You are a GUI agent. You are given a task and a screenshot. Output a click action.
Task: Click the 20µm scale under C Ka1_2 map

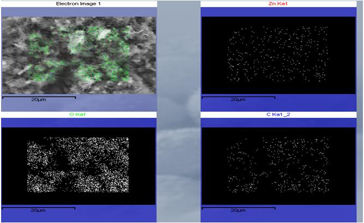pyautogui.click(x=238, y=210)
